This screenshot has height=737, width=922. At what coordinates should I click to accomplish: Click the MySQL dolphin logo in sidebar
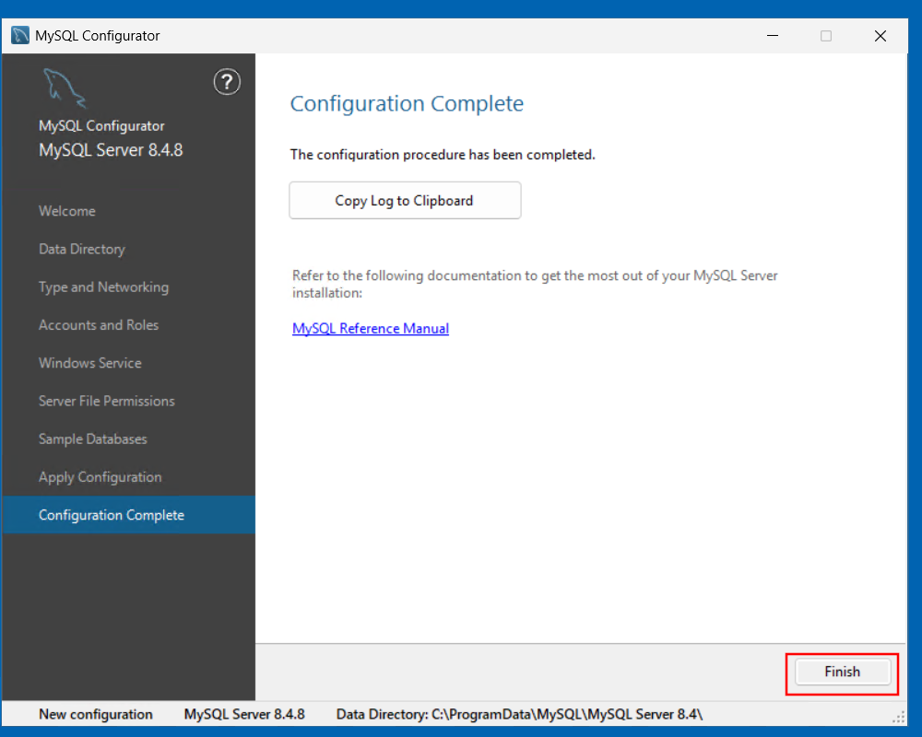65,88
